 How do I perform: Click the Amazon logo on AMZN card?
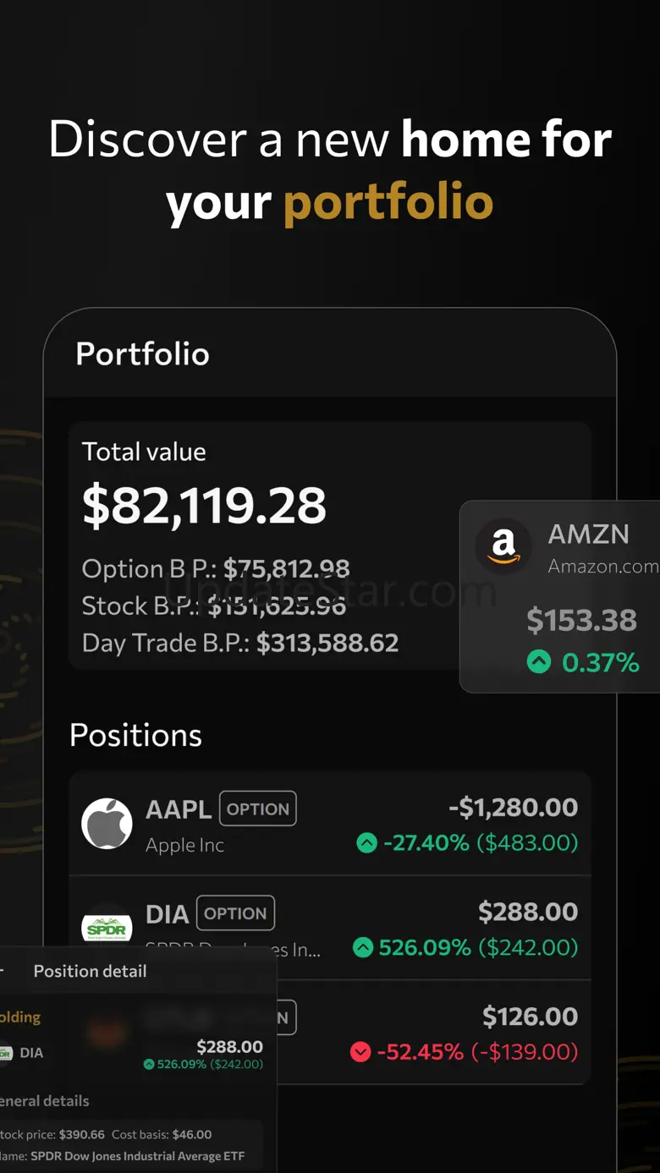pos(503,545)
